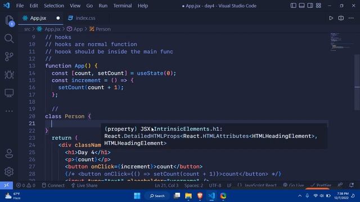Open the Source Control view
The image size is (360, 202).
point(9,57)
